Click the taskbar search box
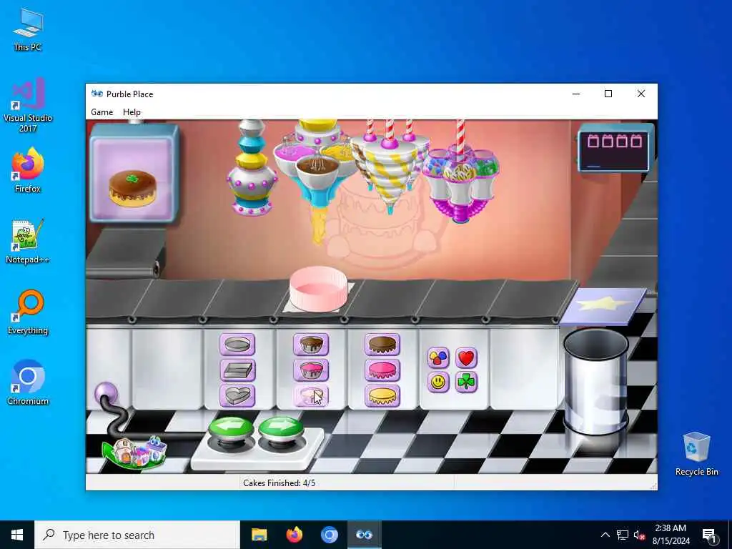This screenshot has height=549, width=732. click(x=137, y=535)
